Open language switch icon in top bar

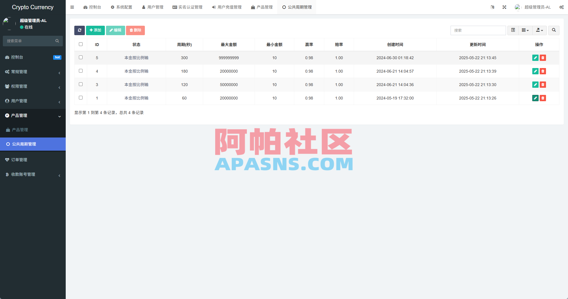click(x=492, y=7)
